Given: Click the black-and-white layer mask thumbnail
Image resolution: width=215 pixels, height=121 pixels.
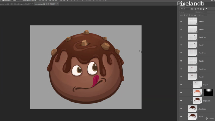Looking at the screenshot, I should 208,93.
